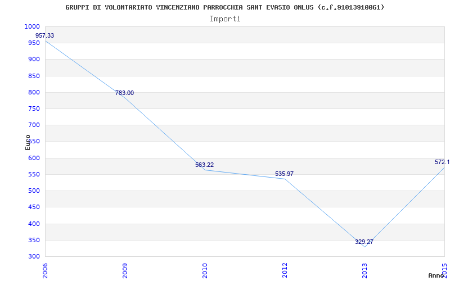The width and height of the screenshot is (450, 281).
Task: Click the 450 y-axis tick
Action: 34,207
